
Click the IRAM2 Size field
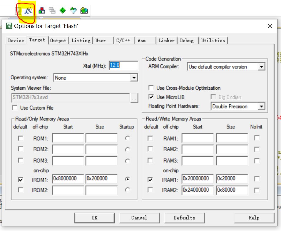point(232,190)
